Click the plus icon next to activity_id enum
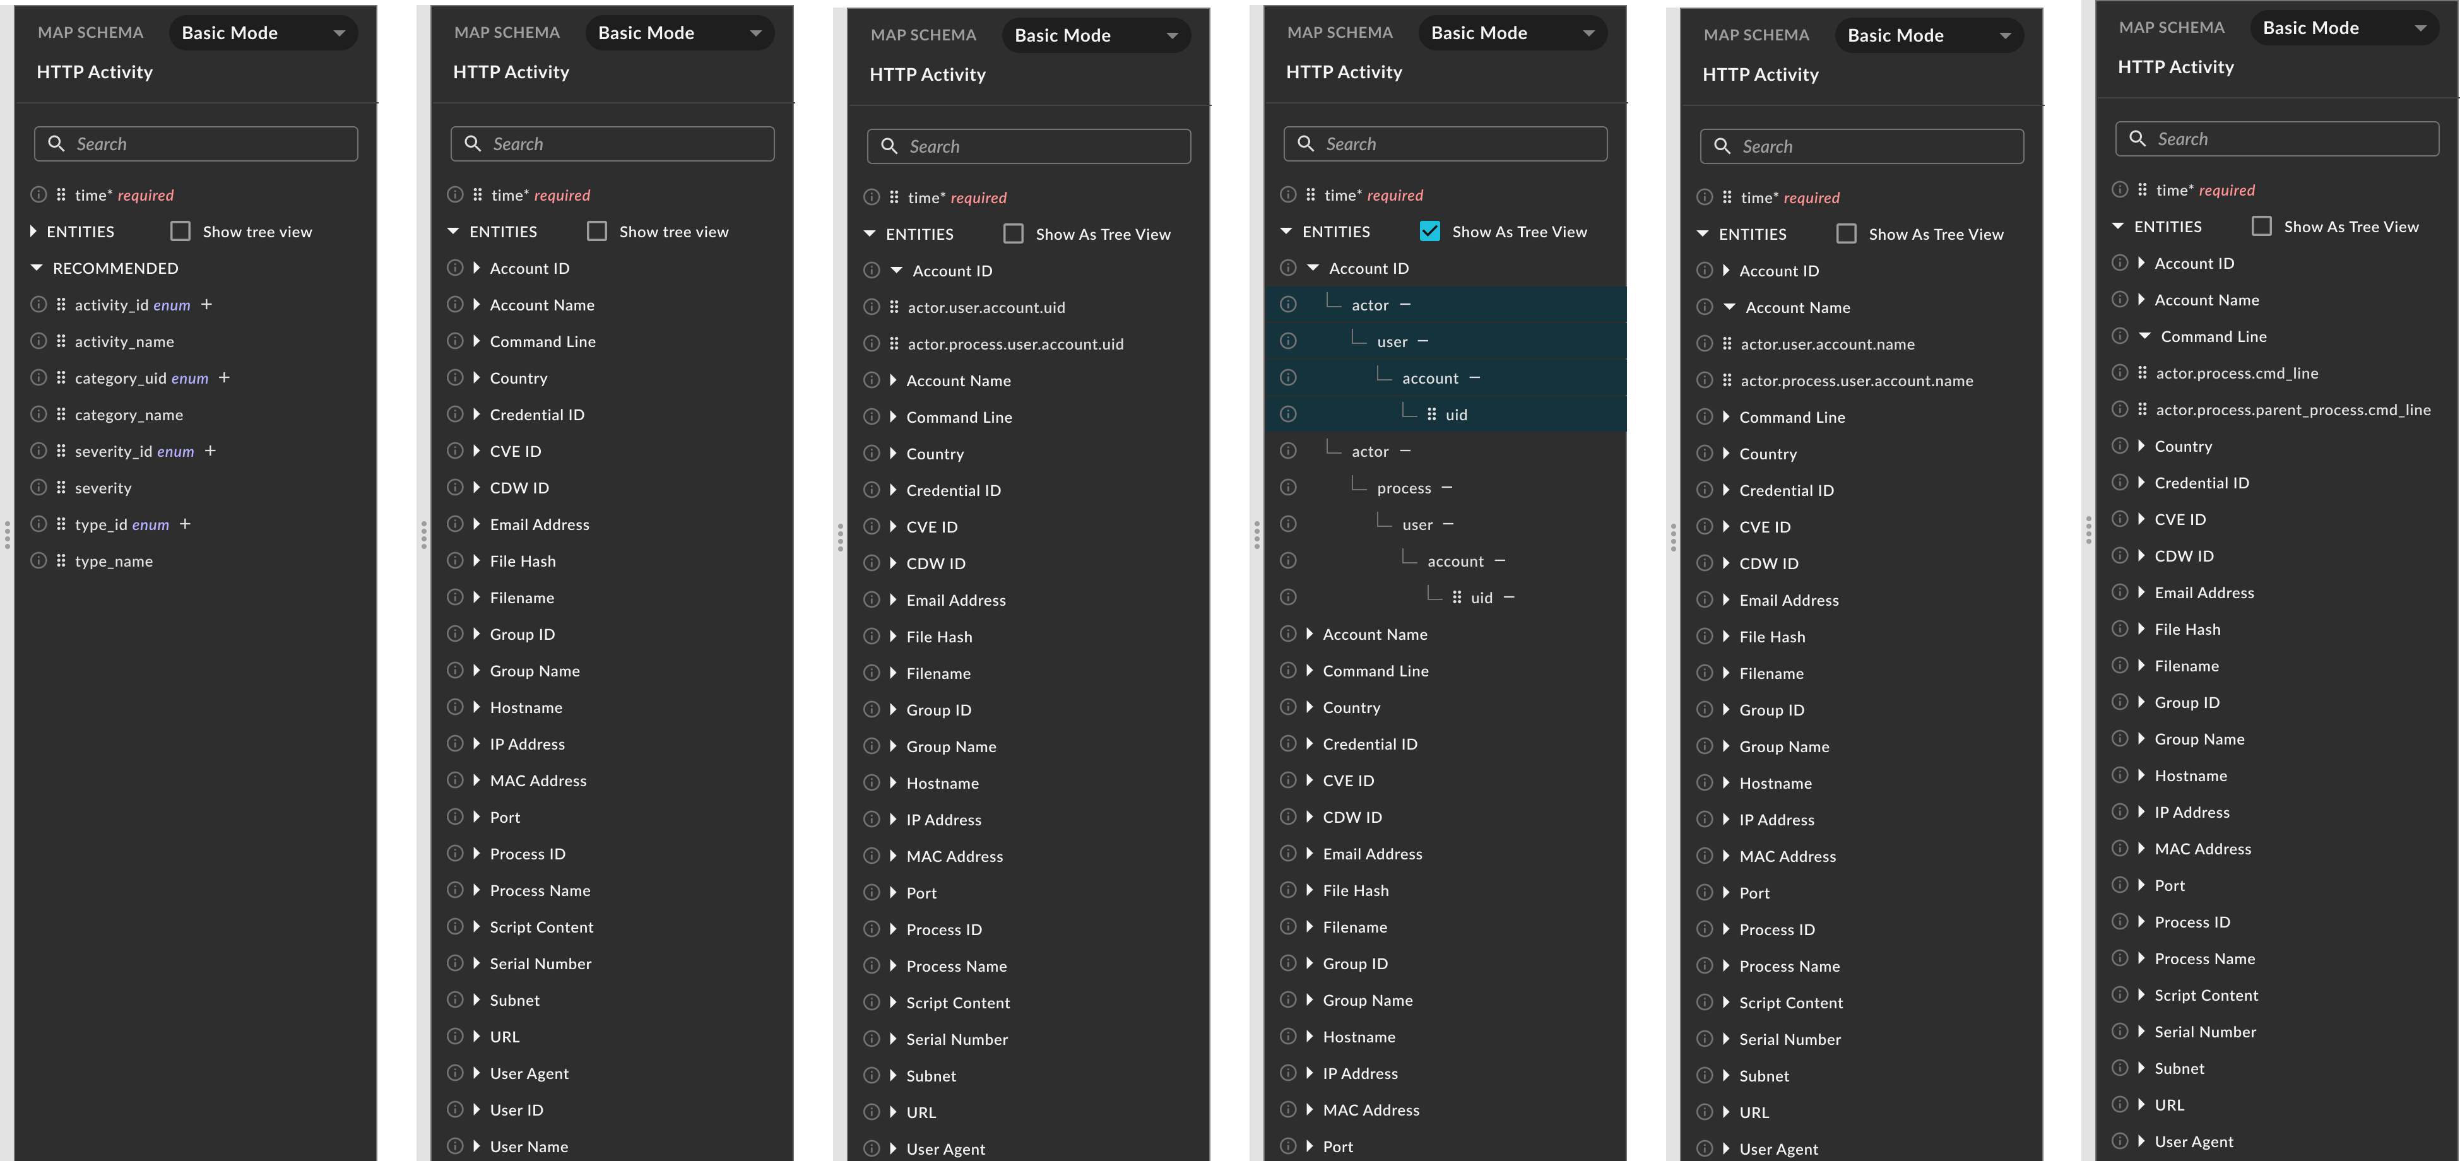 point(206,305)
